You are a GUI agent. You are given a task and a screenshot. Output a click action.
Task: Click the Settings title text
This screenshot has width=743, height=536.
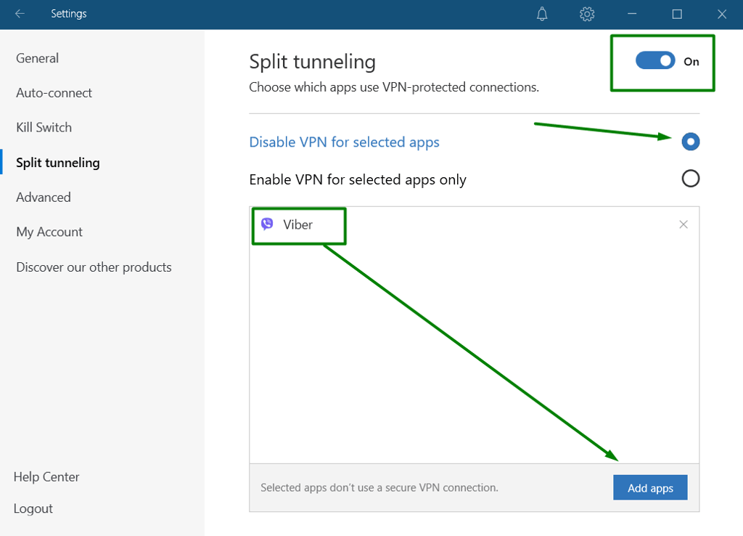tap(69, 14)
